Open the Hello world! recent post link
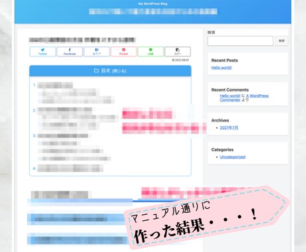Image resolution: width=306 pixels, height=252 pixels. coord(222,68)
